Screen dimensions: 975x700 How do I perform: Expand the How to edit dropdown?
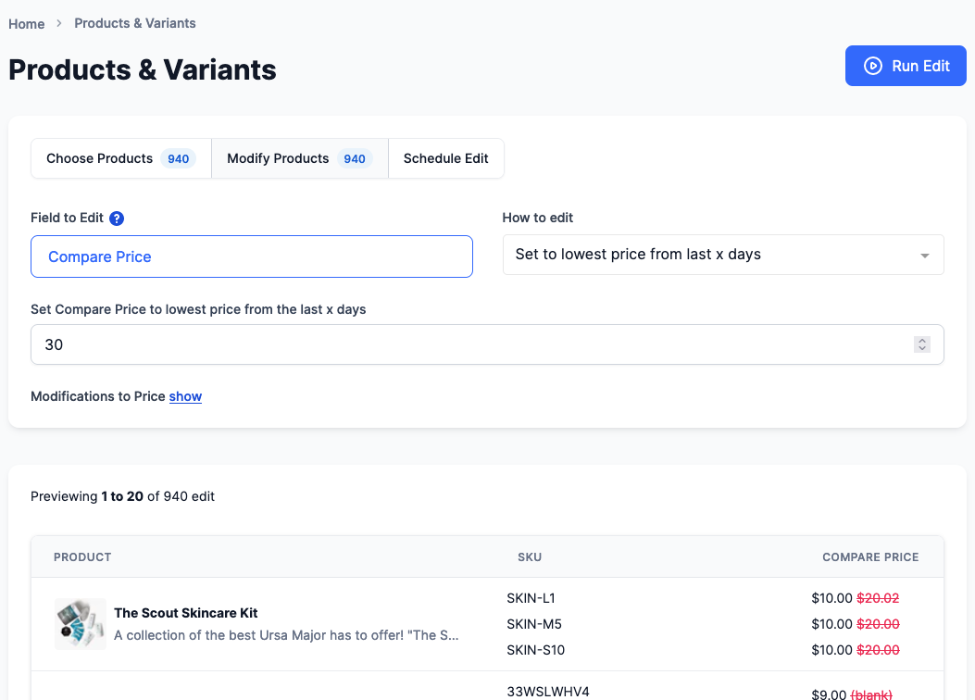coord(723,255)
